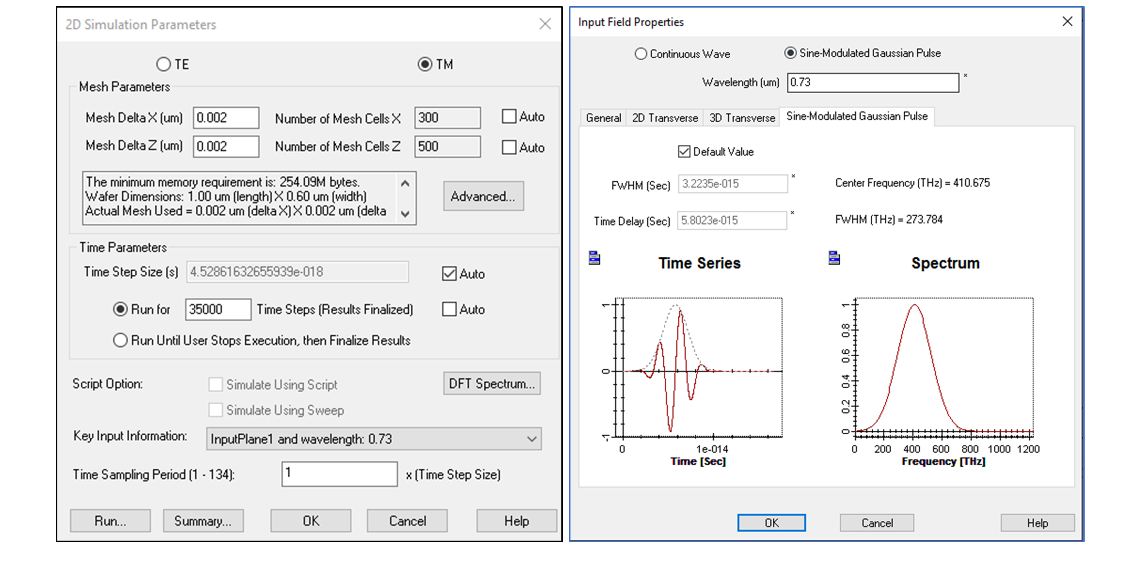Open the DFT Spectrum... dialog
Image resolution: width=1145 pixels, height=568 pixels.
(492, 384)
